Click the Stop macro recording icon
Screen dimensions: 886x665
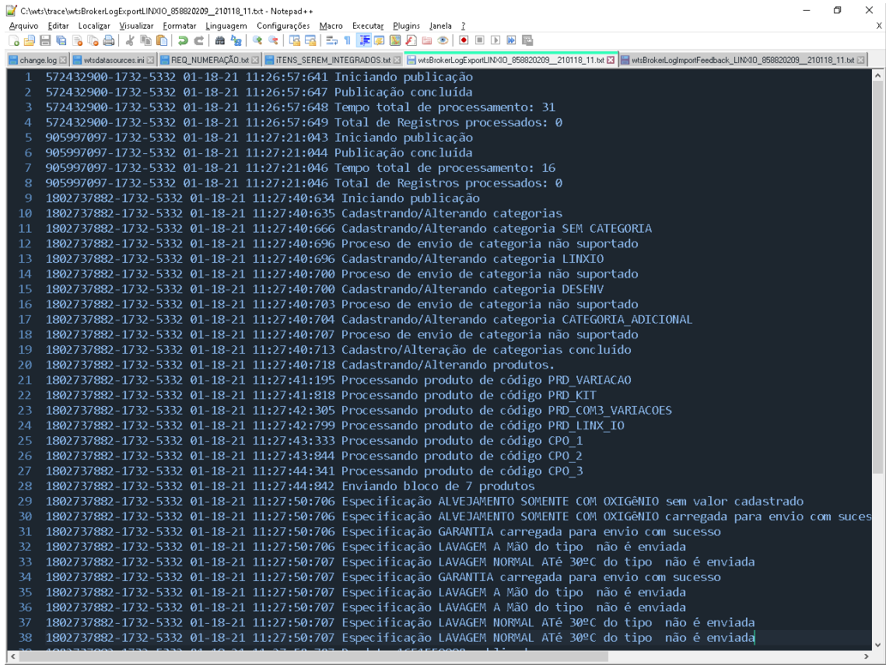point(480,40)
